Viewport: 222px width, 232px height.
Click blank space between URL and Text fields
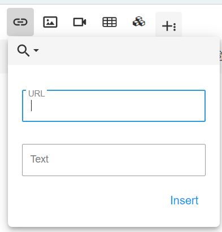pyautogui.click(x=114, y=133)
